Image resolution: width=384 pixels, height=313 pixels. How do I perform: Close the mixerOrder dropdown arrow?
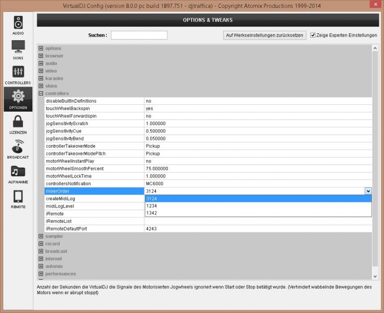[x=368, y=191]
